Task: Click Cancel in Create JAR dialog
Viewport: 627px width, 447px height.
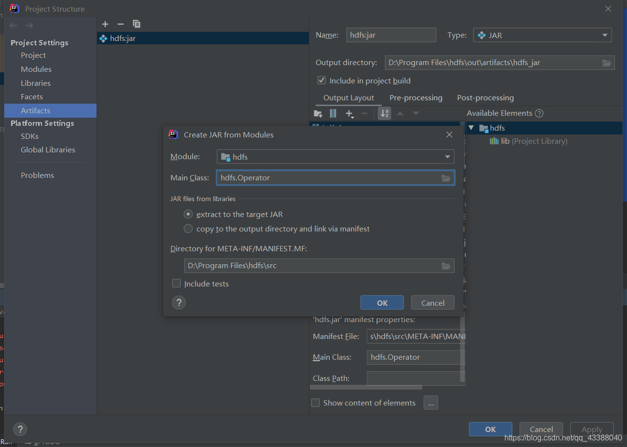Action: 433,303
